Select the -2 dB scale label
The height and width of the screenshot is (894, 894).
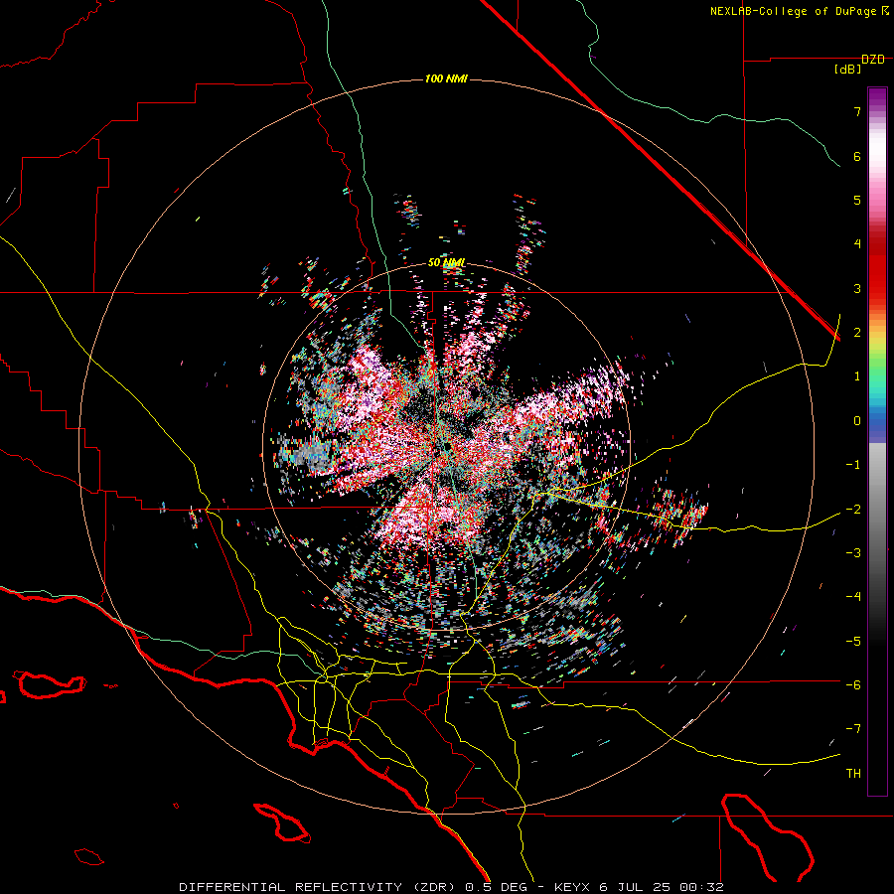853,509
